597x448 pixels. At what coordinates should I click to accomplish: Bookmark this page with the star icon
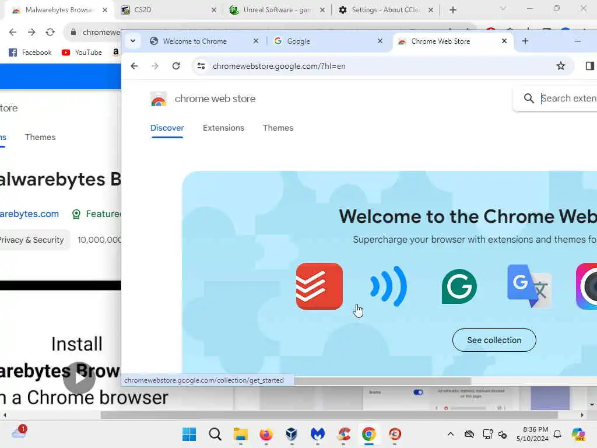click(560, 66)
